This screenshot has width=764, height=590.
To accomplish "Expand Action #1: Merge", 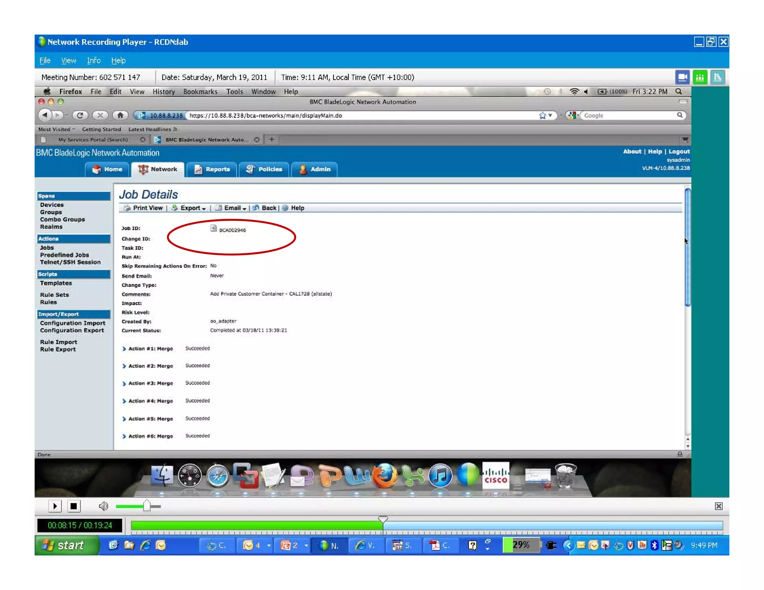I will point(124,349).
